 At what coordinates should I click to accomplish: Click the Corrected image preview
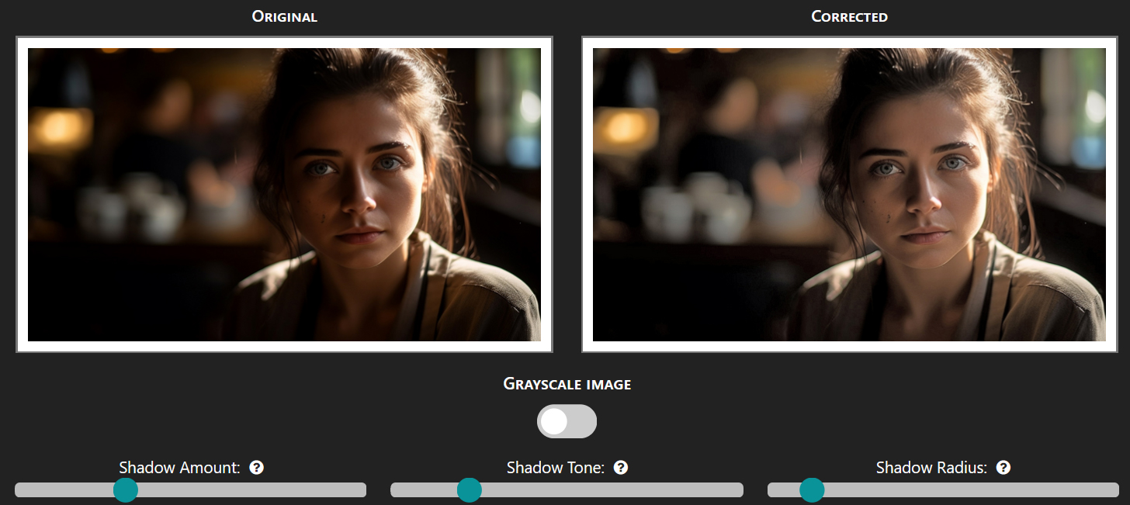pyautogui.click(x=849, y=194)
